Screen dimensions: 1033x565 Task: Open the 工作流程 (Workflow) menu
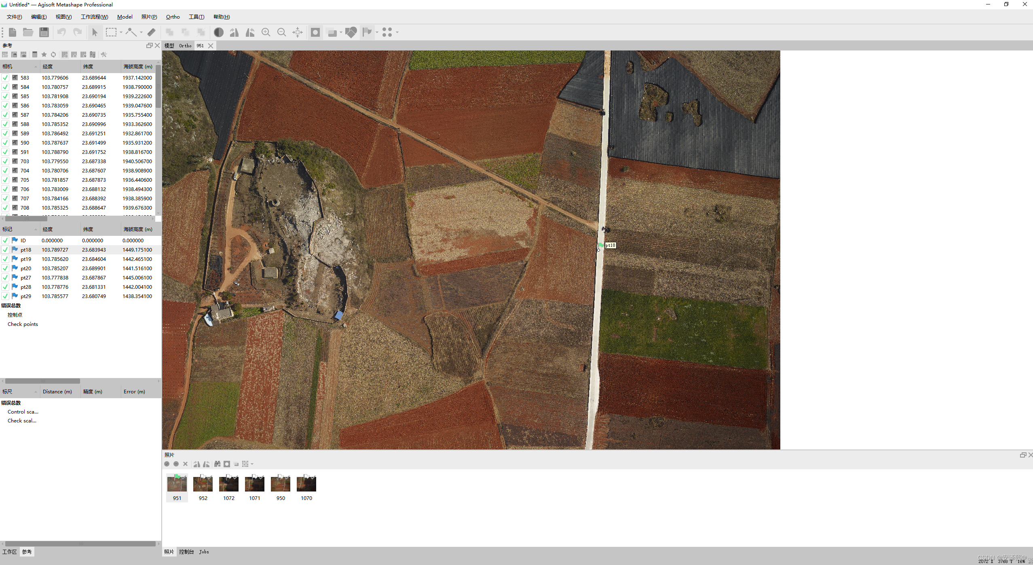point(94,17)
